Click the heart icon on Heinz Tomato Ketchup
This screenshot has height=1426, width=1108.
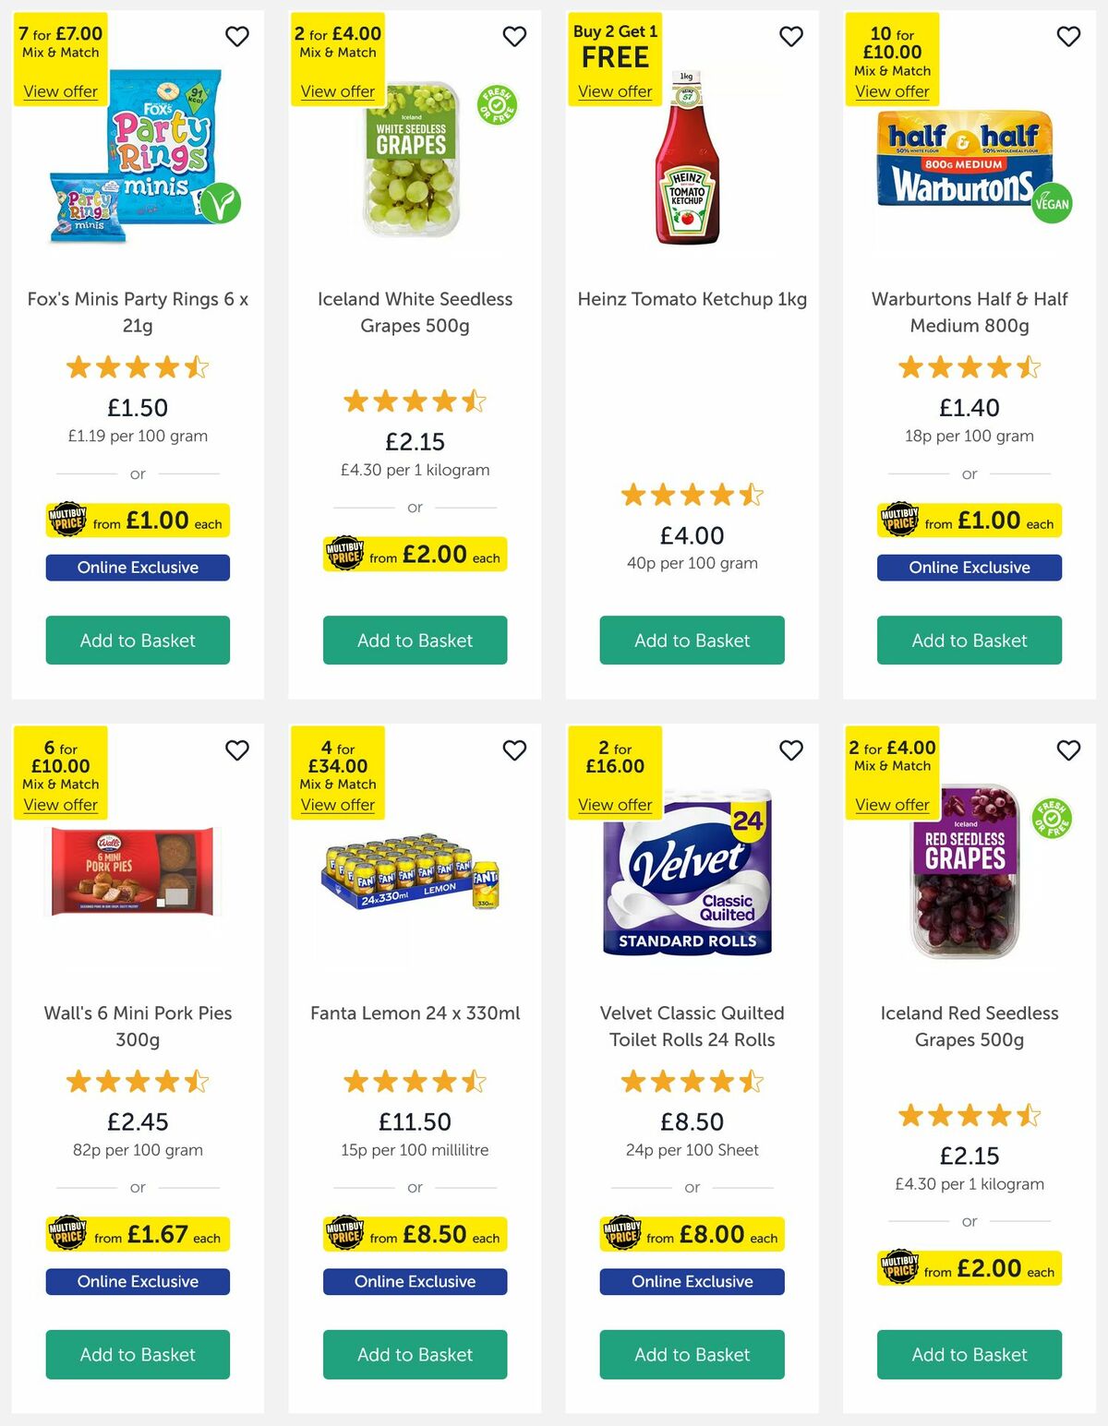pos(791,36)
